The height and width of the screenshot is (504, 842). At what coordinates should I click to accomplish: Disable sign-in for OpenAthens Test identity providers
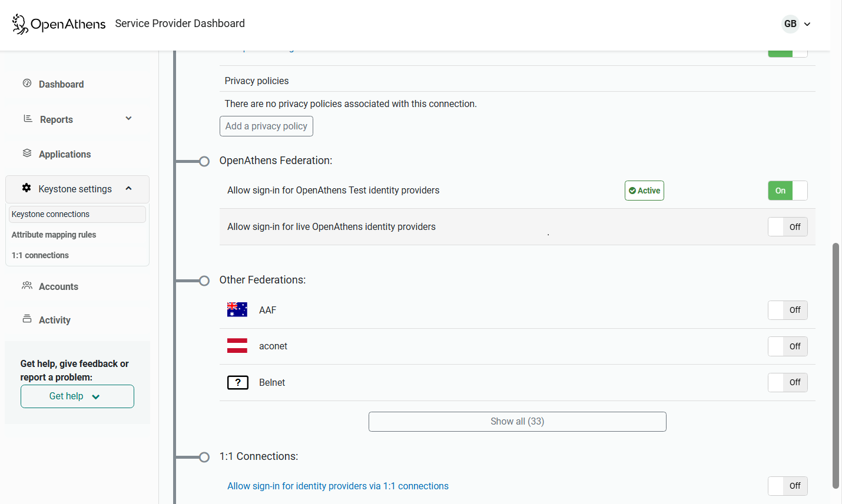[x=787, y=190]
